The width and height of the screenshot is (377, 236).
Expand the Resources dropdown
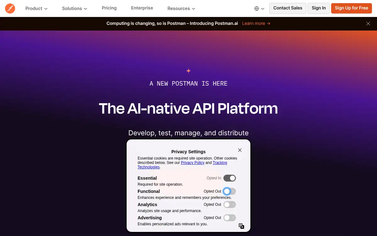click(181, 8)
